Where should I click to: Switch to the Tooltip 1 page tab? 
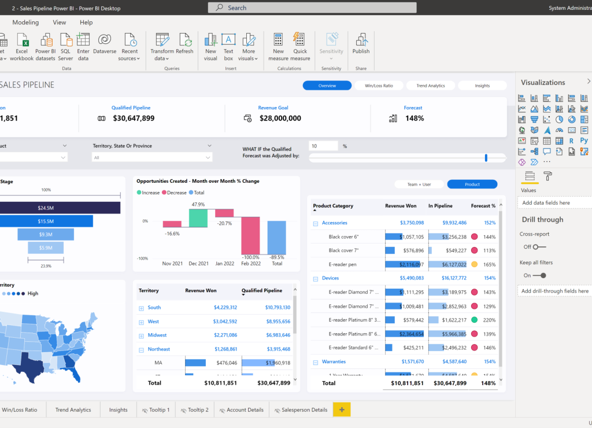[156, 410]
